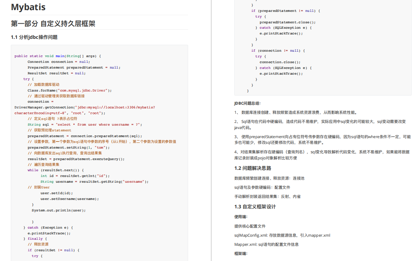
Task: Click the connection.close() line
Action: [x=280, y=62]
